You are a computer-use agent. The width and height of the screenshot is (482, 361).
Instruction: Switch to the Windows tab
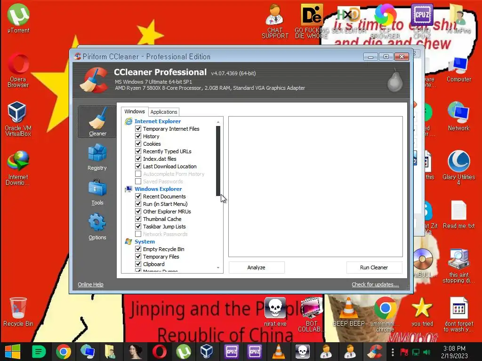135,111
